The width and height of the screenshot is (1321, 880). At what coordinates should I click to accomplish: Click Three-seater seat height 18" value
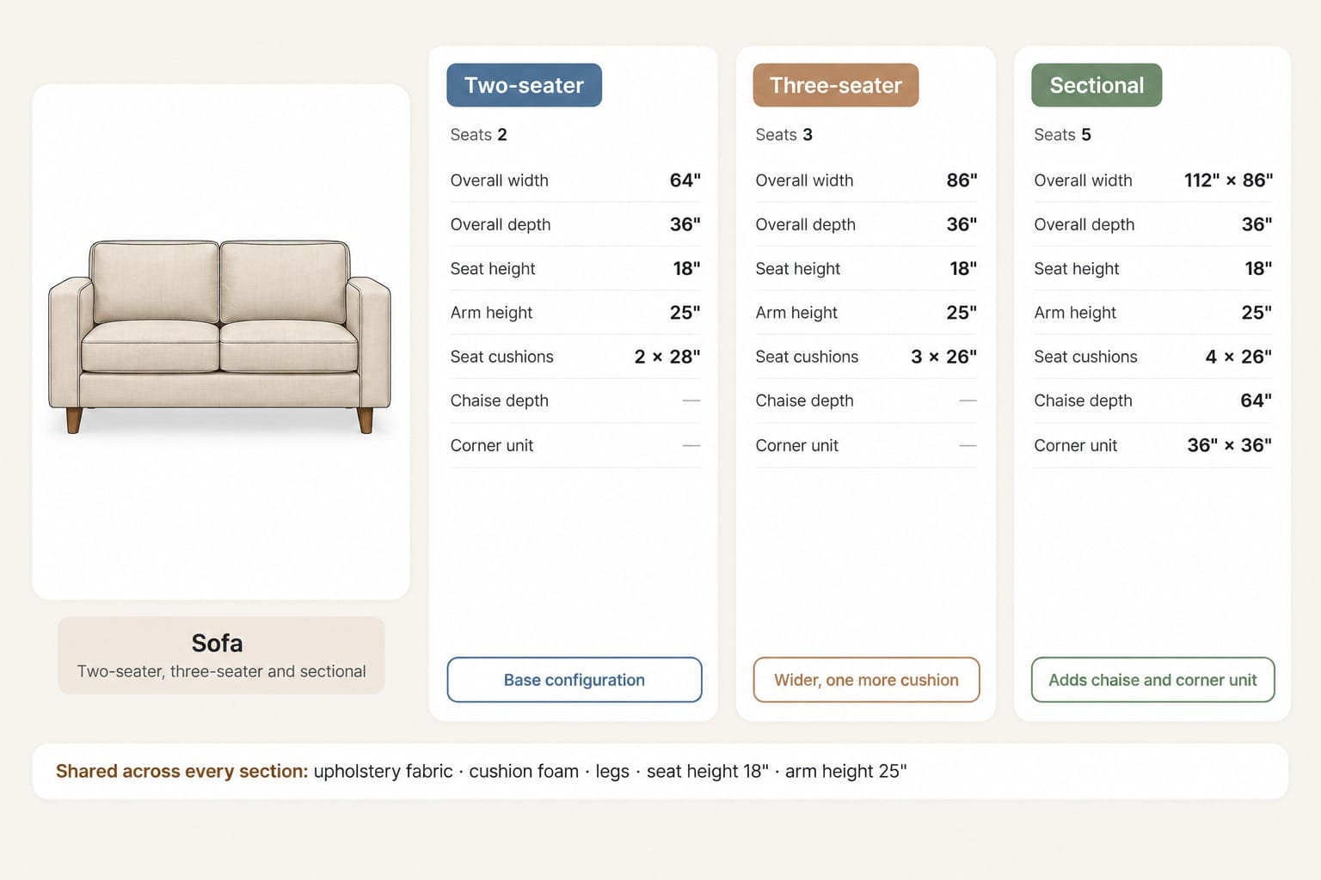(963, 269)
